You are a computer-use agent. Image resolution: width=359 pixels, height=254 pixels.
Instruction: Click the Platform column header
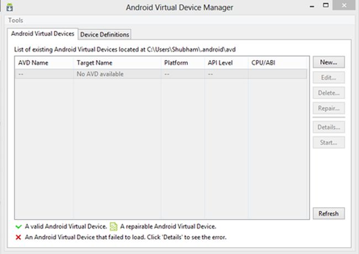point(182,63)
